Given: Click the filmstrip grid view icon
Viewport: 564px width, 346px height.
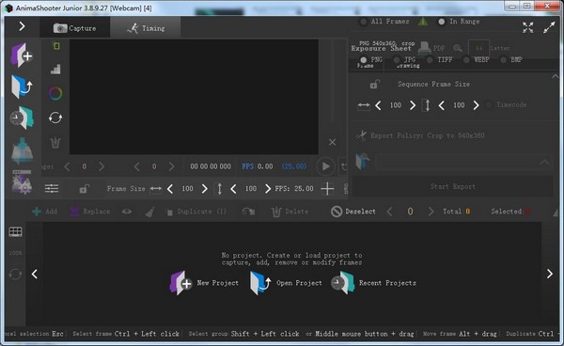Looking at the screenshot, I should pyautogui.click(x=15, y=232).
